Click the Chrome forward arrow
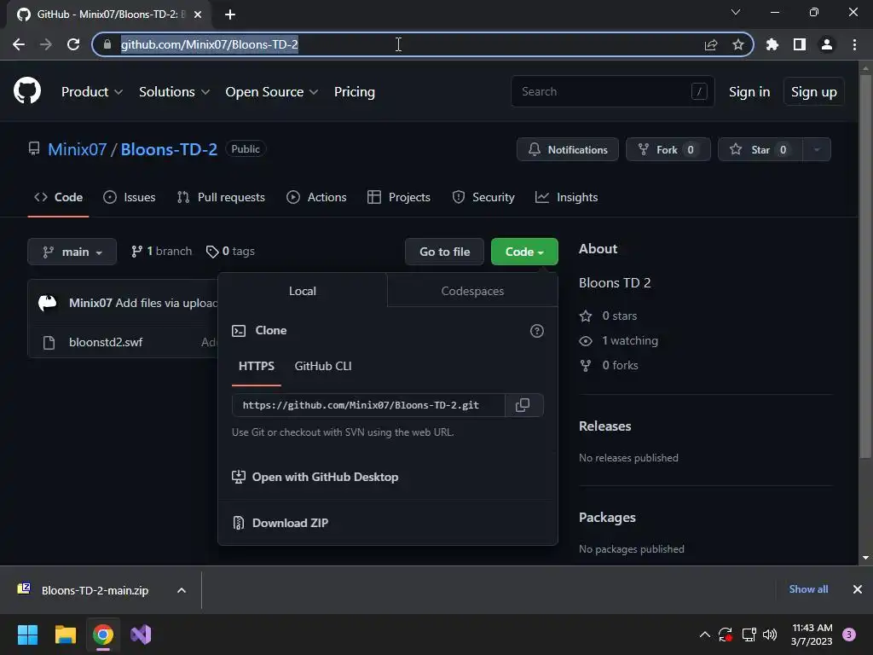This screenshot has height=655, width=873. coord(46,44)
